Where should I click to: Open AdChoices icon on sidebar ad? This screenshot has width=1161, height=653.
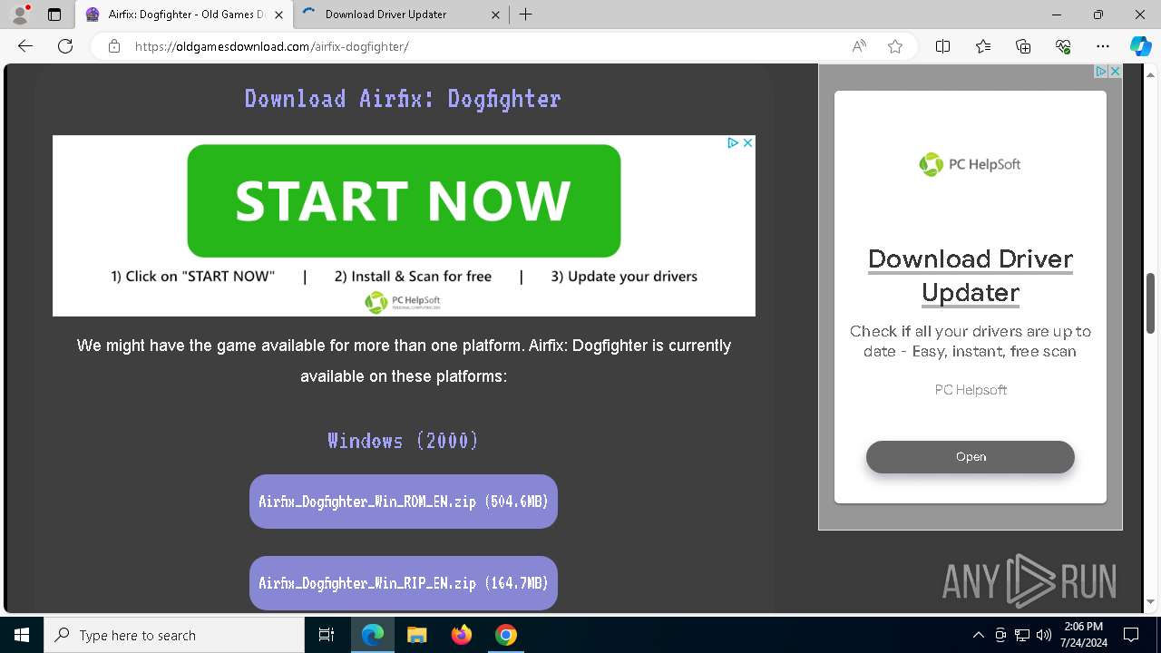click(1101, 71)
